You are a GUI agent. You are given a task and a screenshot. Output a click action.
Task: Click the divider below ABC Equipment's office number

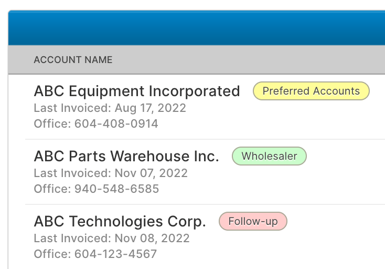[x=205, y=139]
